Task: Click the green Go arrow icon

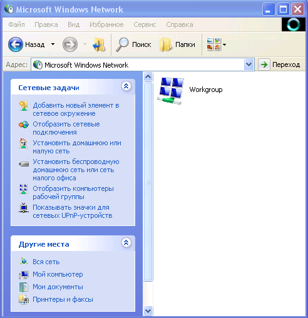Action: [x=264, y=64]
